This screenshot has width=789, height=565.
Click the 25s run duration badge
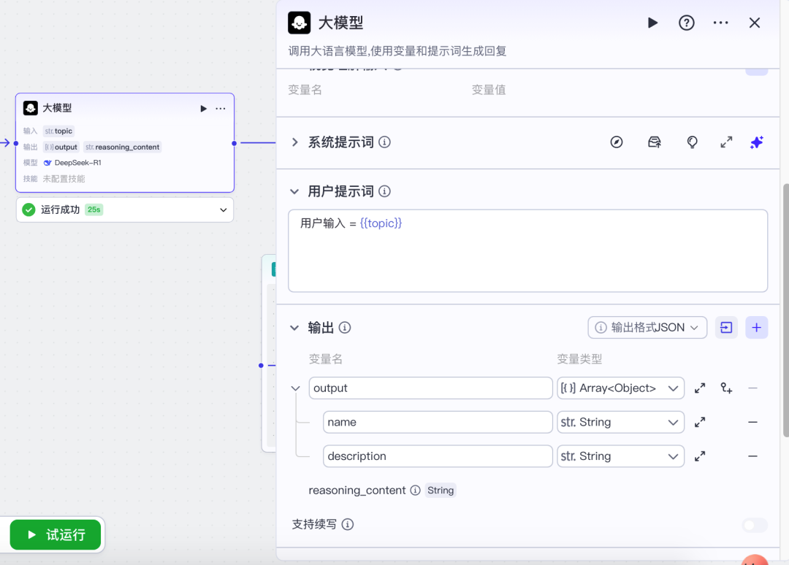(x=94, y=210)
